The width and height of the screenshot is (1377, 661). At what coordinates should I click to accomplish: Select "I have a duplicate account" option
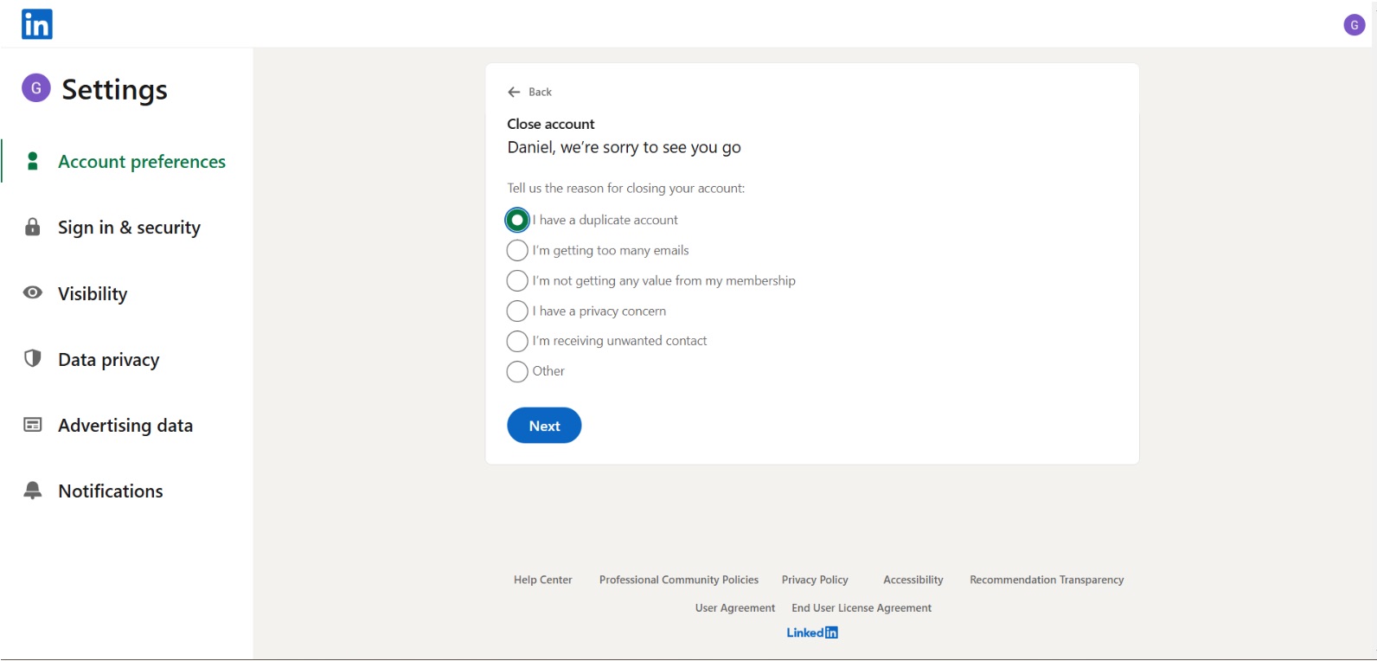(517, 221)
